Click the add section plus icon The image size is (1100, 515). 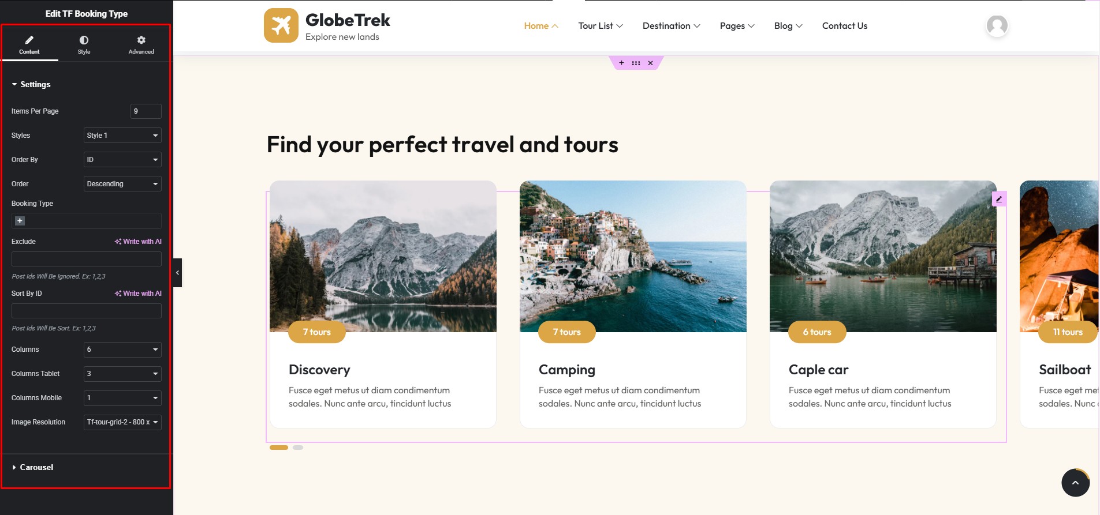pos(621,63)
